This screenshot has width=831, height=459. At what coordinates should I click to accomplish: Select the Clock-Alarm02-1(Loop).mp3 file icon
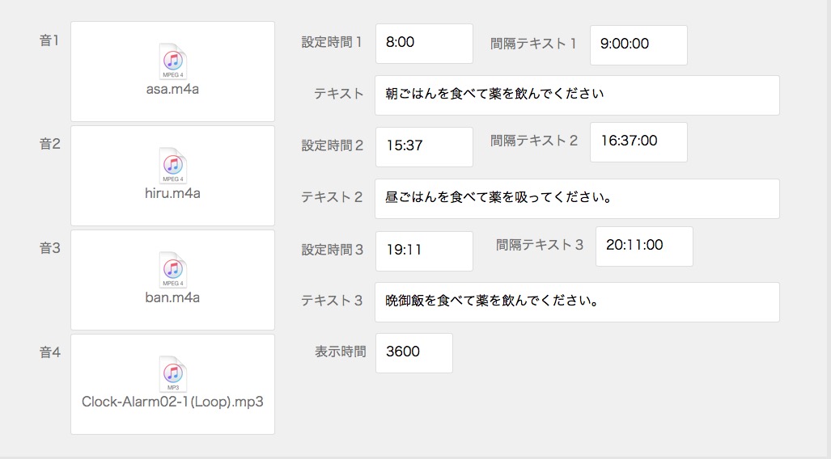pos(173,374)
